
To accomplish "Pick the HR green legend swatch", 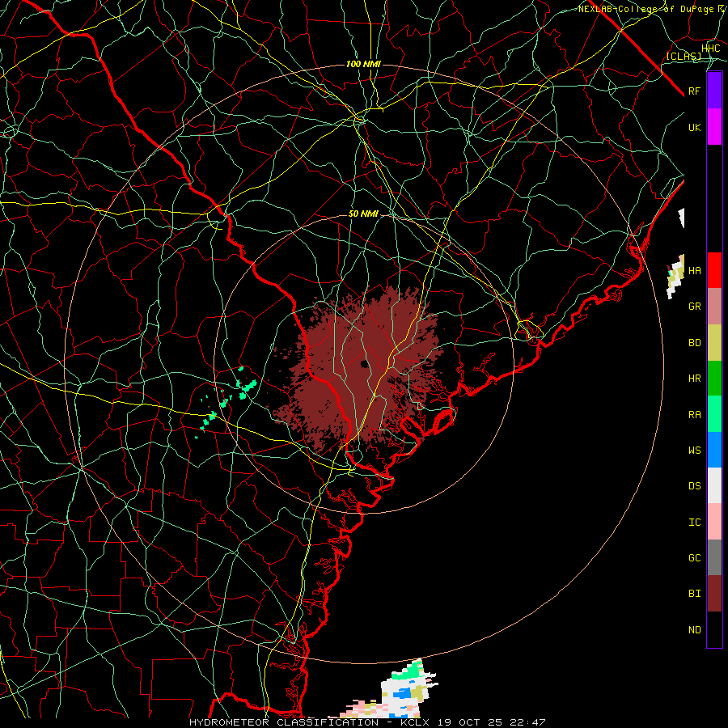I will click(714, 378).
